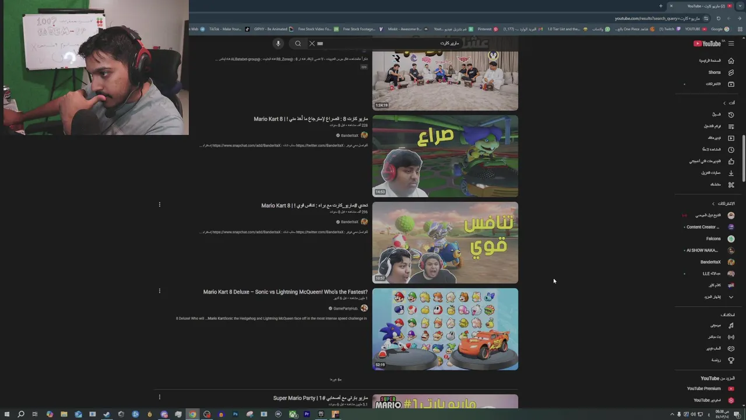This screenshot has height=420, width=746.
Task: Reload the page in the browser
Action: pyautogui.click(x=718, y=18)
